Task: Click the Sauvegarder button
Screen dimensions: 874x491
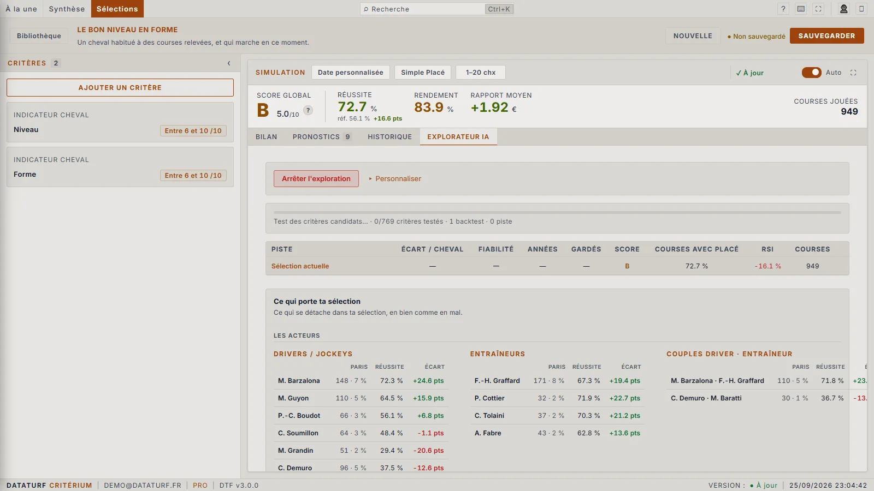Action: (826, 36)
